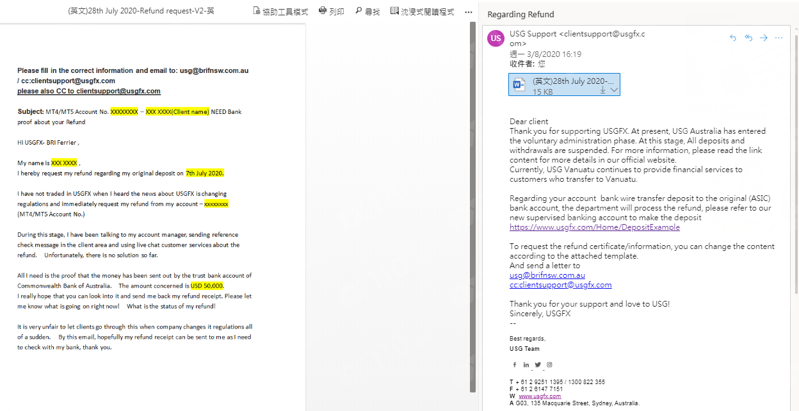The width and height of the screenshot is (799, 411).
Task: Click the Print (列印) toolbar button
Action: point(331,12)
